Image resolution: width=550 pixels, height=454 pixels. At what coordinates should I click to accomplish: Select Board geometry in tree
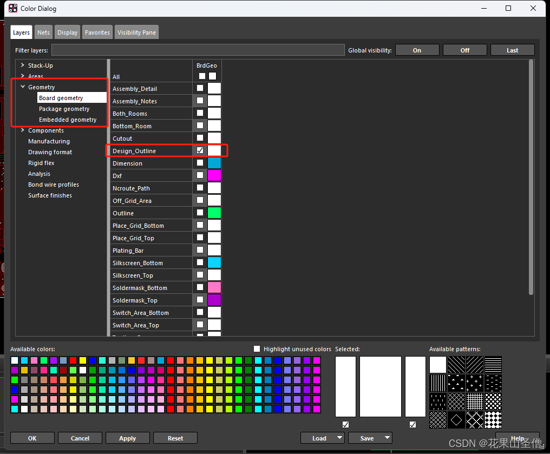coord(72,98)
